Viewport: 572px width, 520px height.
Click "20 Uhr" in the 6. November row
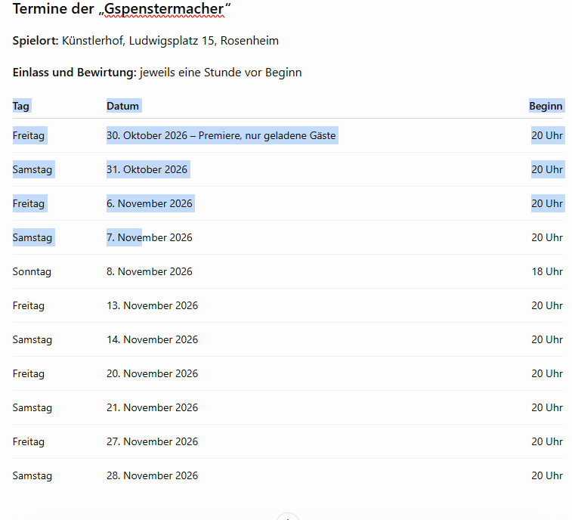(547, 203)
